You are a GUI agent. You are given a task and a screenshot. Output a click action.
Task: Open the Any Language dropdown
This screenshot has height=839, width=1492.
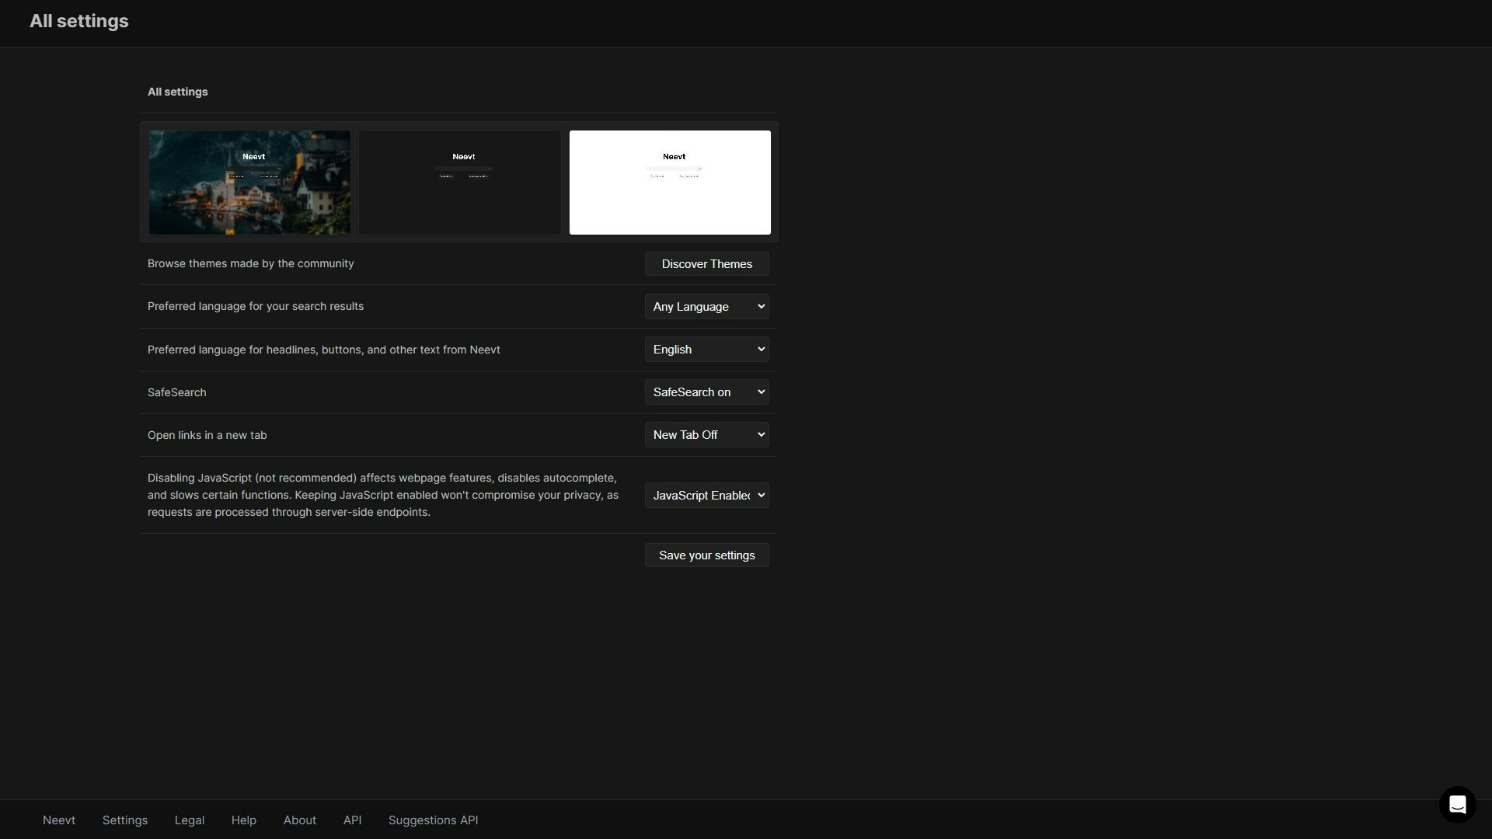pyautogui.click(x=706, y=307)
